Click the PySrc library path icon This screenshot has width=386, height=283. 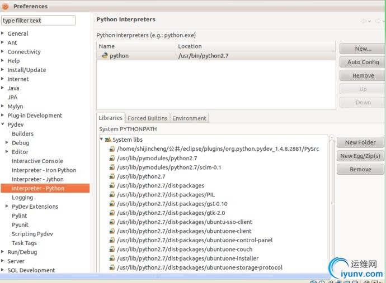click(112, 149)
